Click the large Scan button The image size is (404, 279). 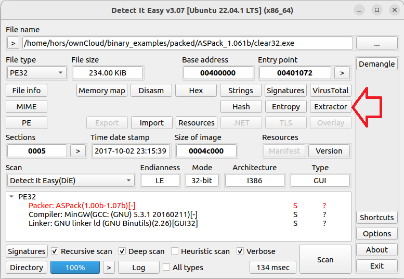tap(325, 259)
